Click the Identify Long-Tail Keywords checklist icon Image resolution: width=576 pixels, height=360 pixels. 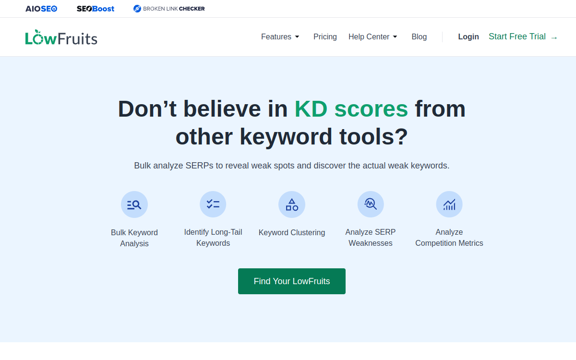[213, 204]
